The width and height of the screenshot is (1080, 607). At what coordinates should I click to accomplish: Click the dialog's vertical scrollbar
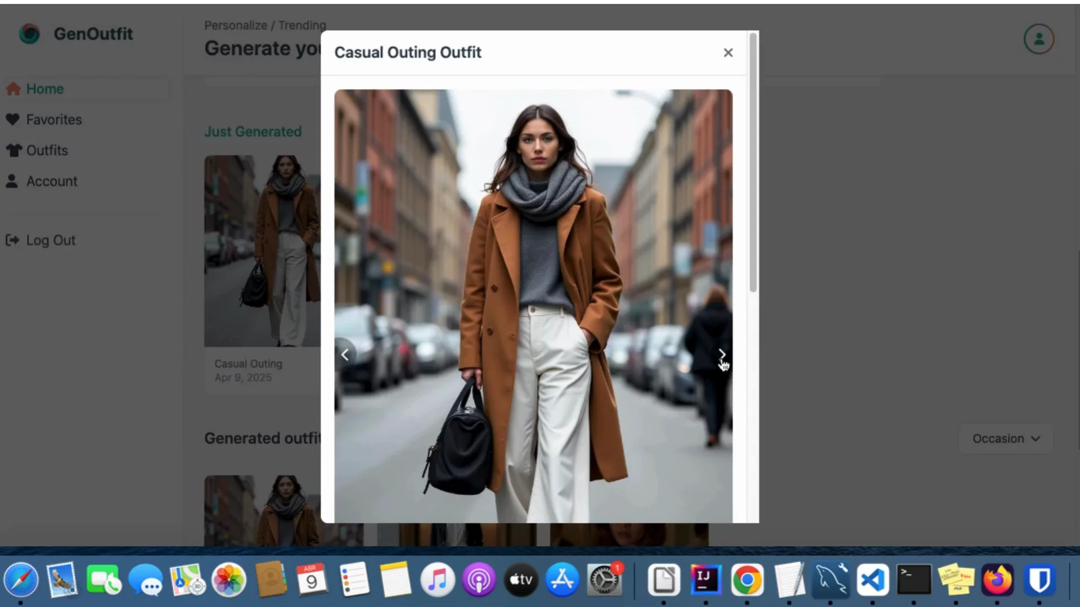(753, 163)
